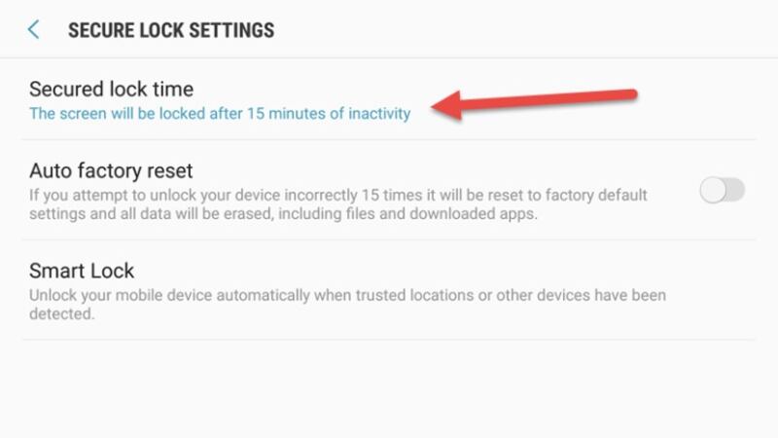Viewport: 778px width, 438px height.
Task: Click the red arrow annotation
Action: 534,104
